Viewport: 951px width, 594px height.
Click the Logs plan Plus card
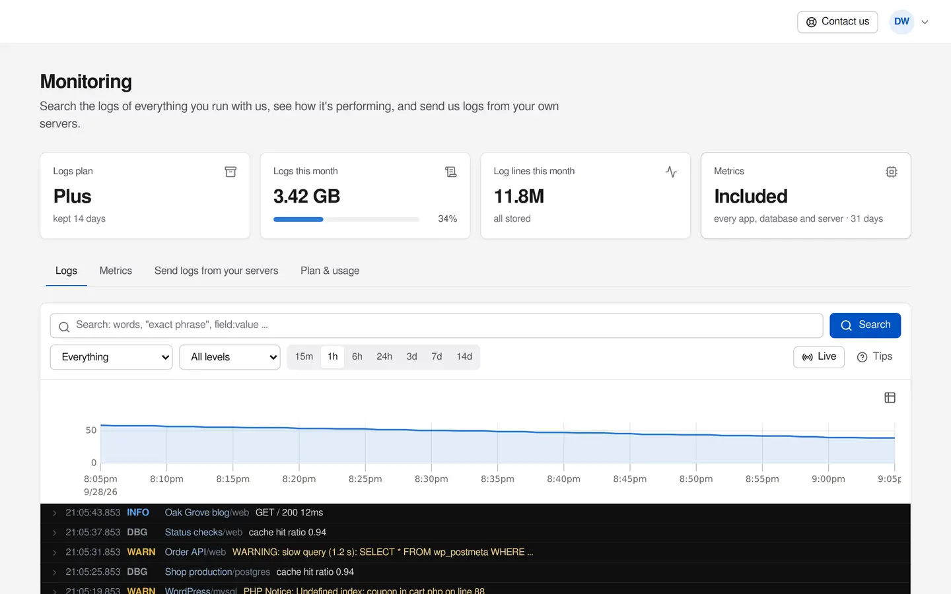(145, 196)
